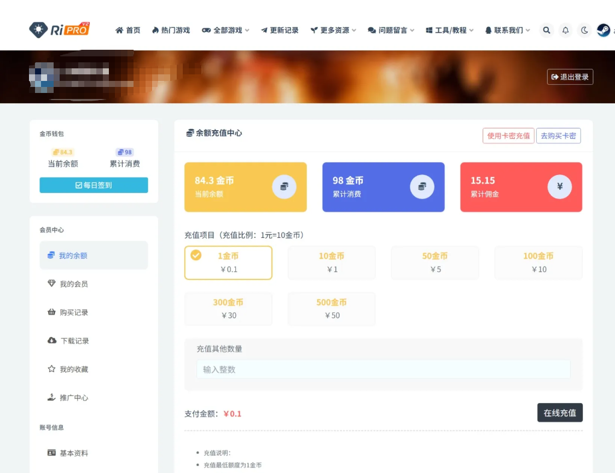
Task: Click yen icon on 累计佣金 red card
Action: [560, 187]
